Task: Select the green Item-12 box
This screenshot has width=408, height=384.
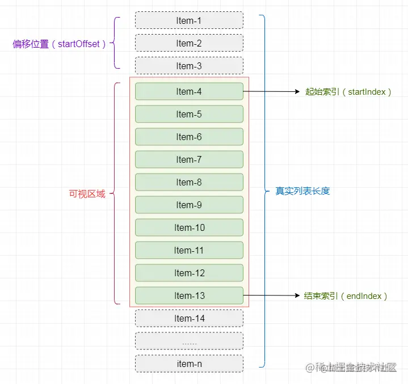Action: [x=189, y=273]
